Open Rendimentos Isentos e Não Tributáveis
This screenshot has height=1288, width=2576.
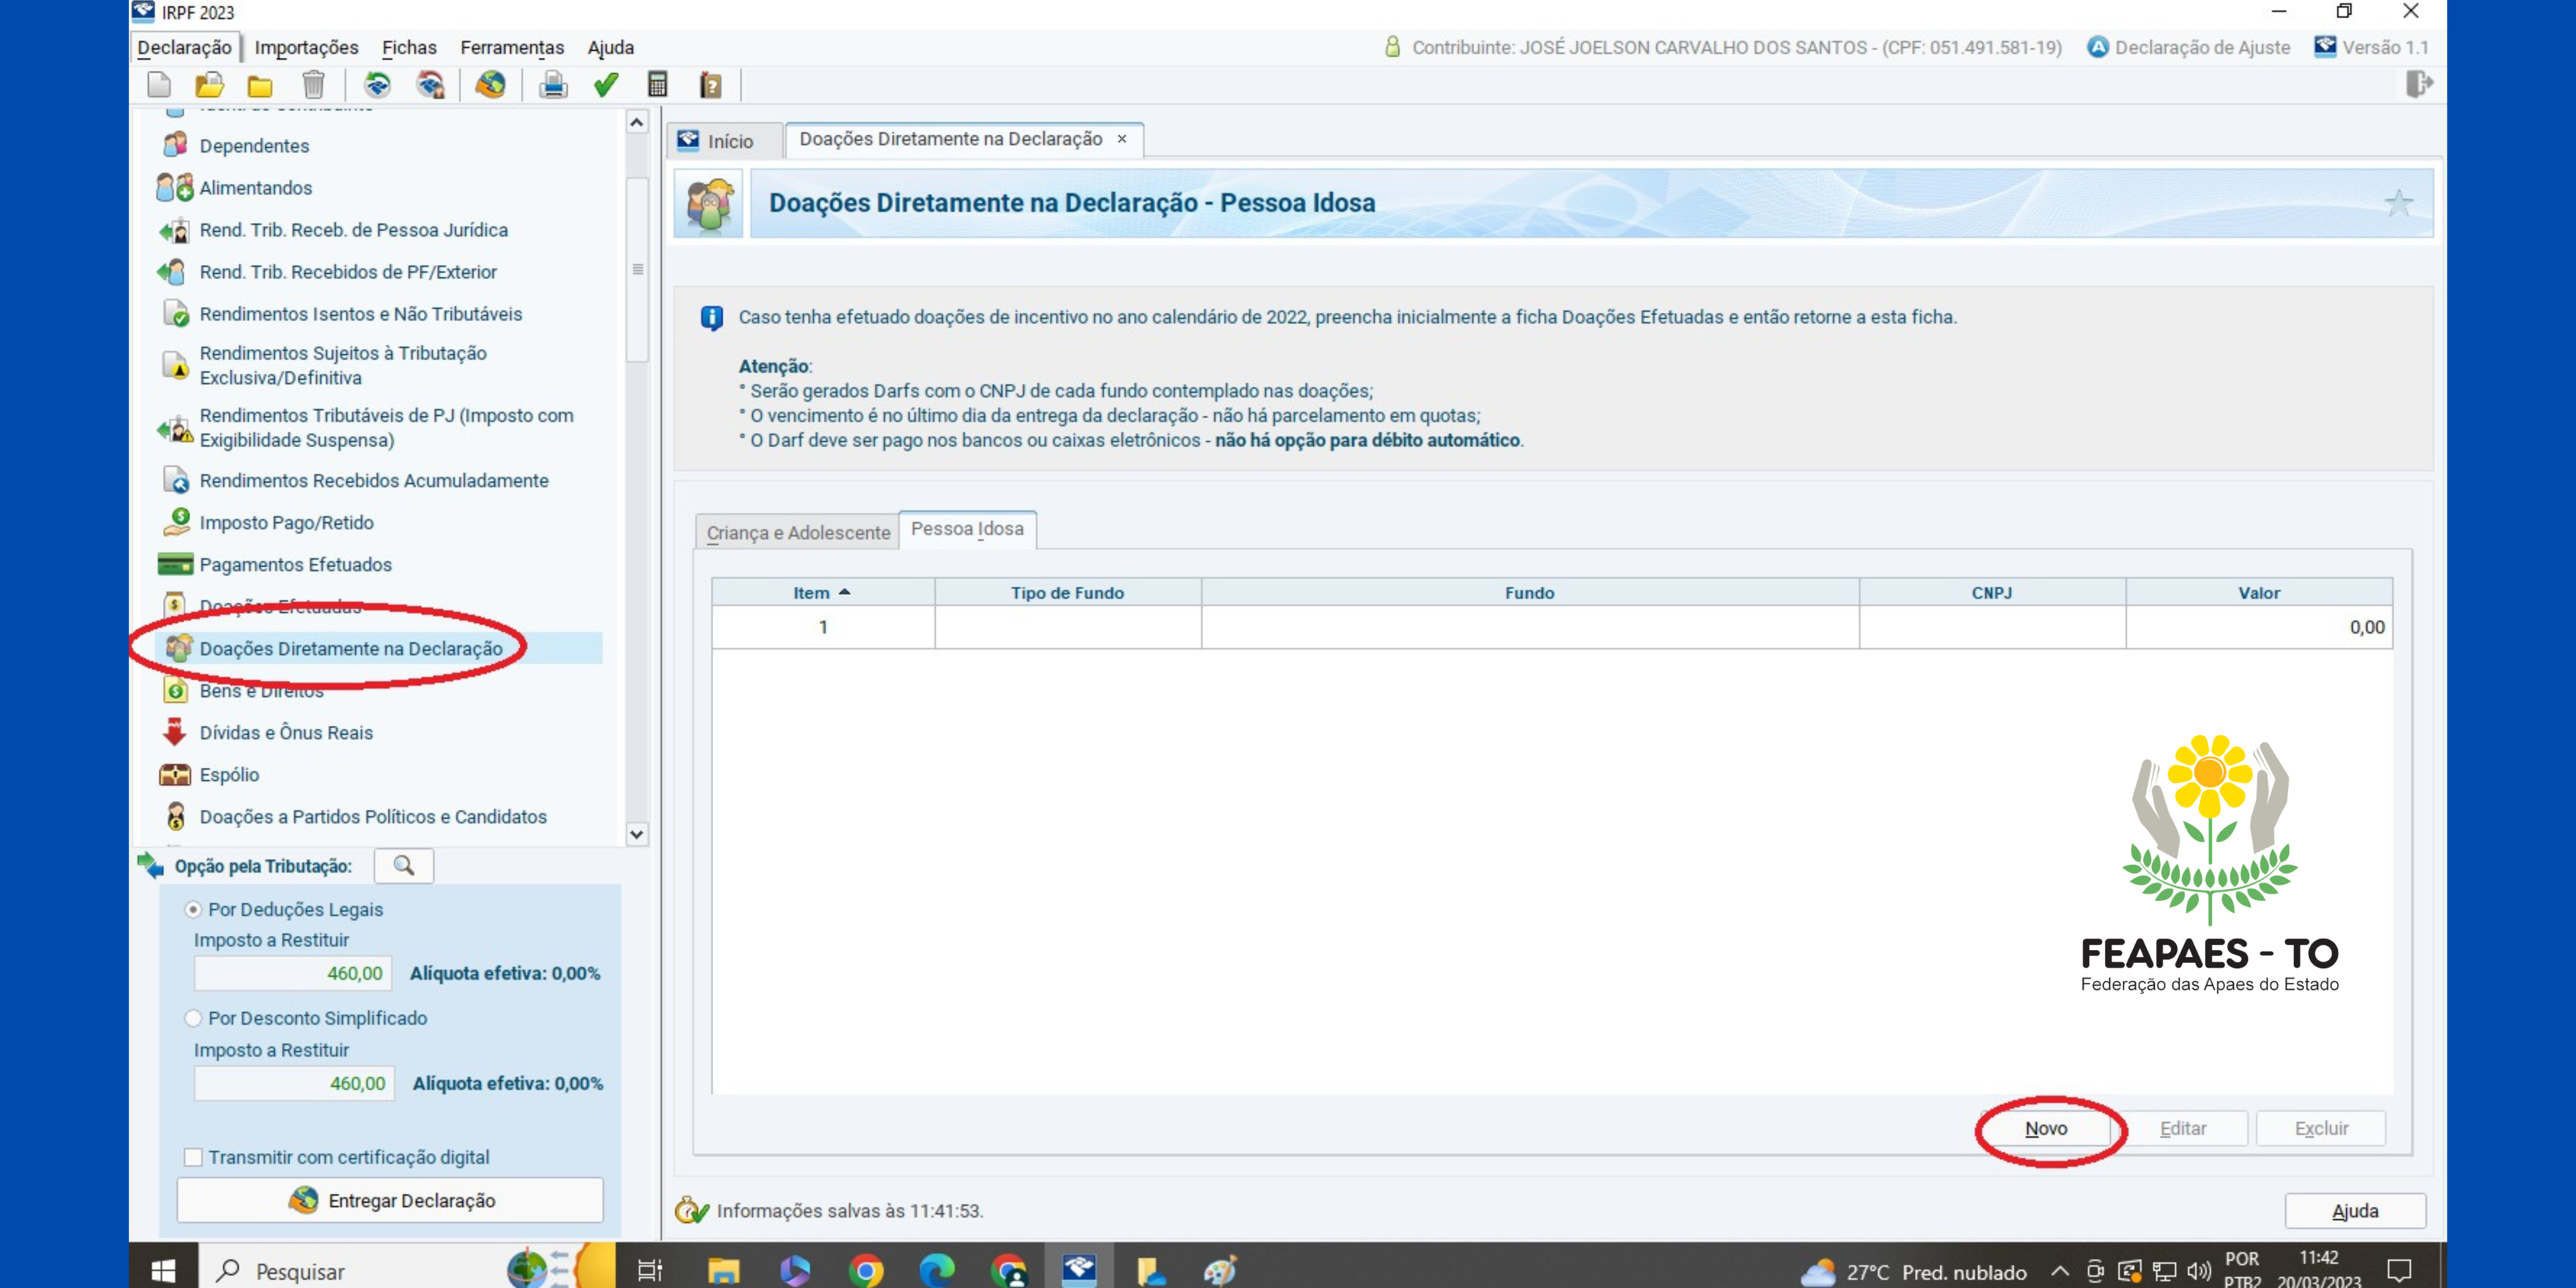pos(361,314)
